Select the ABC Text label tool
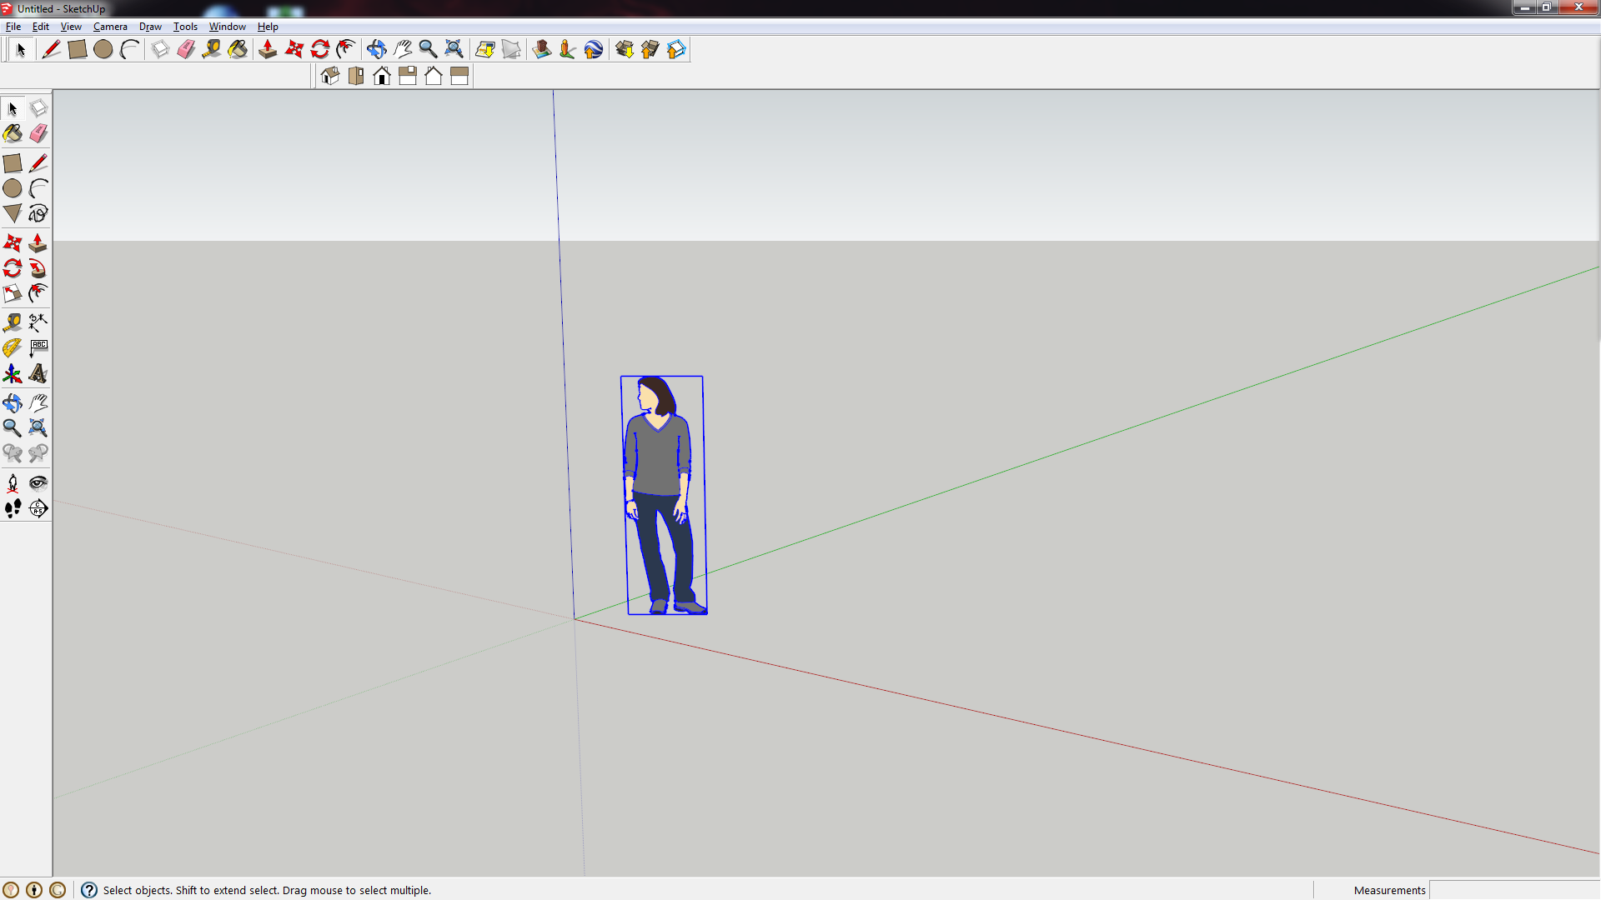The height and width of the screenshot is (900, 1601). click(38, 347)
